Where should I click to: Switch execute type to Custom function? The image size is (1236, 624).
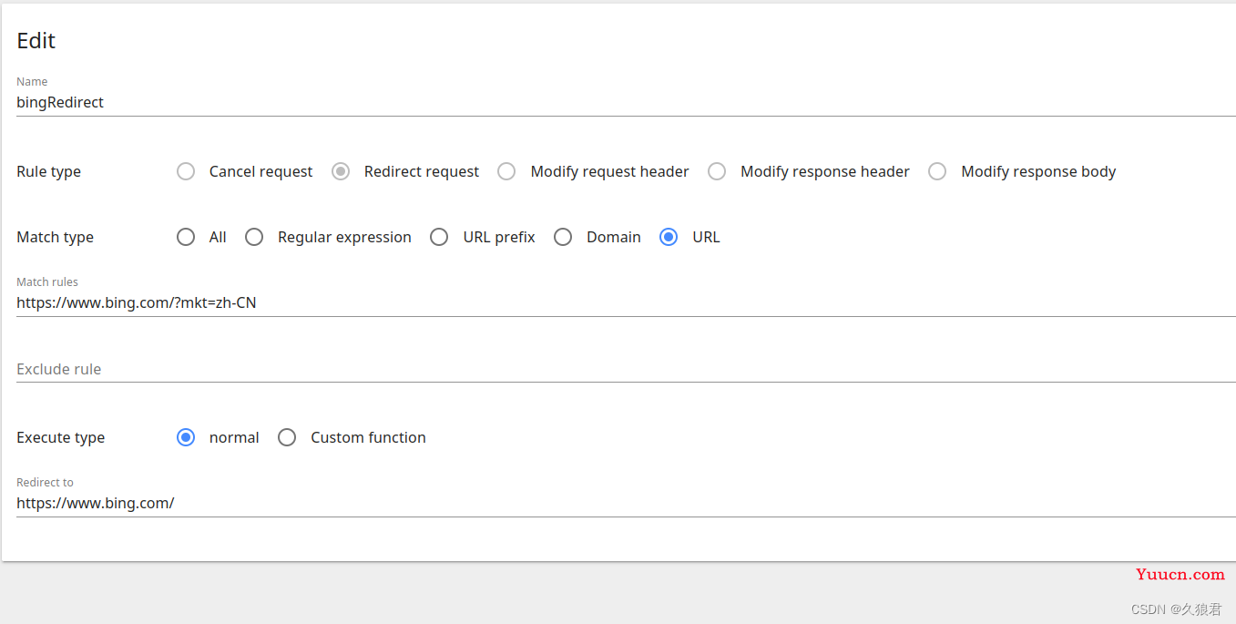pos(287,437)
